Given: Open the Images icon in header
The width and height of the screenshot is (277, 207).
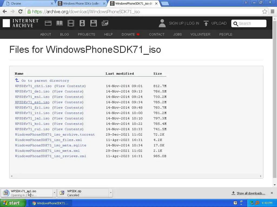Looking at the screenshot, I should (x=105, y=23).
